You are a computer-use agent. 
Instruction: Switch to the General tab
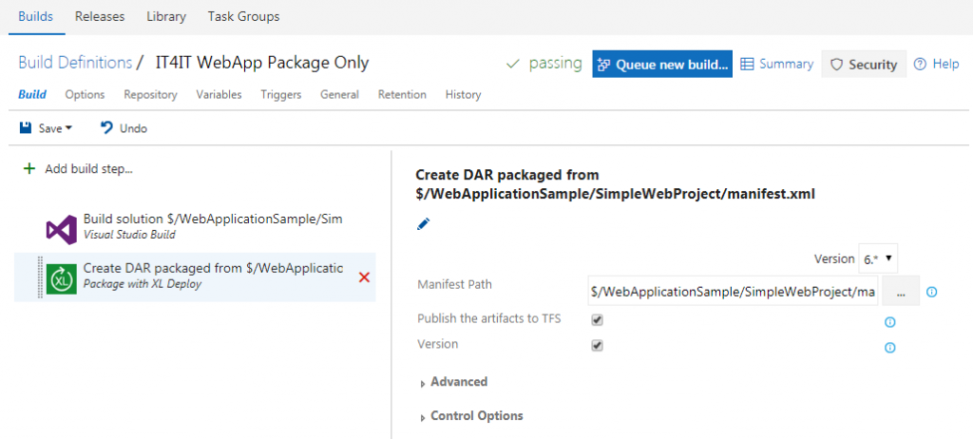click(339, 95)
